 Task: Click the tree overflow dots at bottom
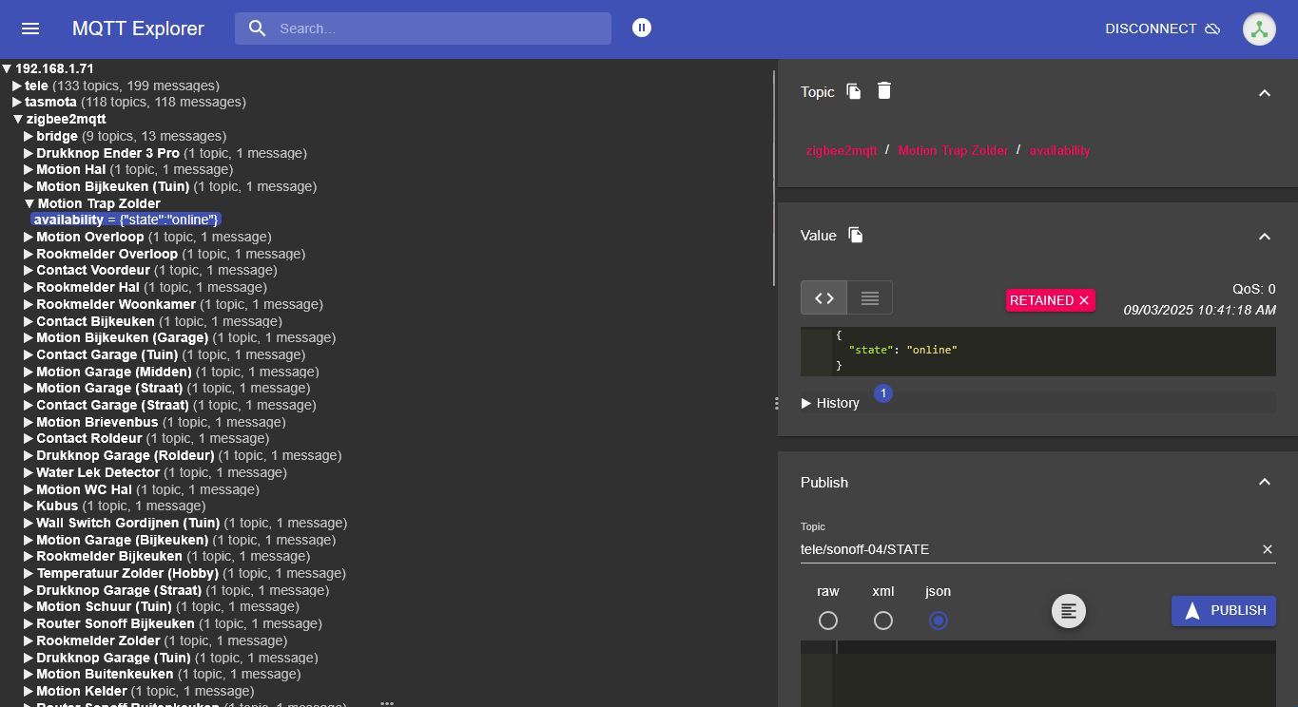(x=387, y=703)
